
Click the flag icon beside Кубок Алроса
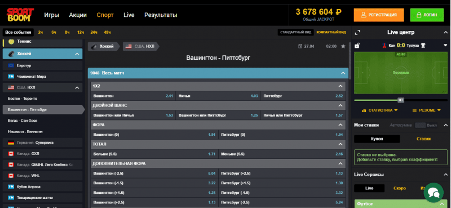pyautogui.click(x=11, y=187)
